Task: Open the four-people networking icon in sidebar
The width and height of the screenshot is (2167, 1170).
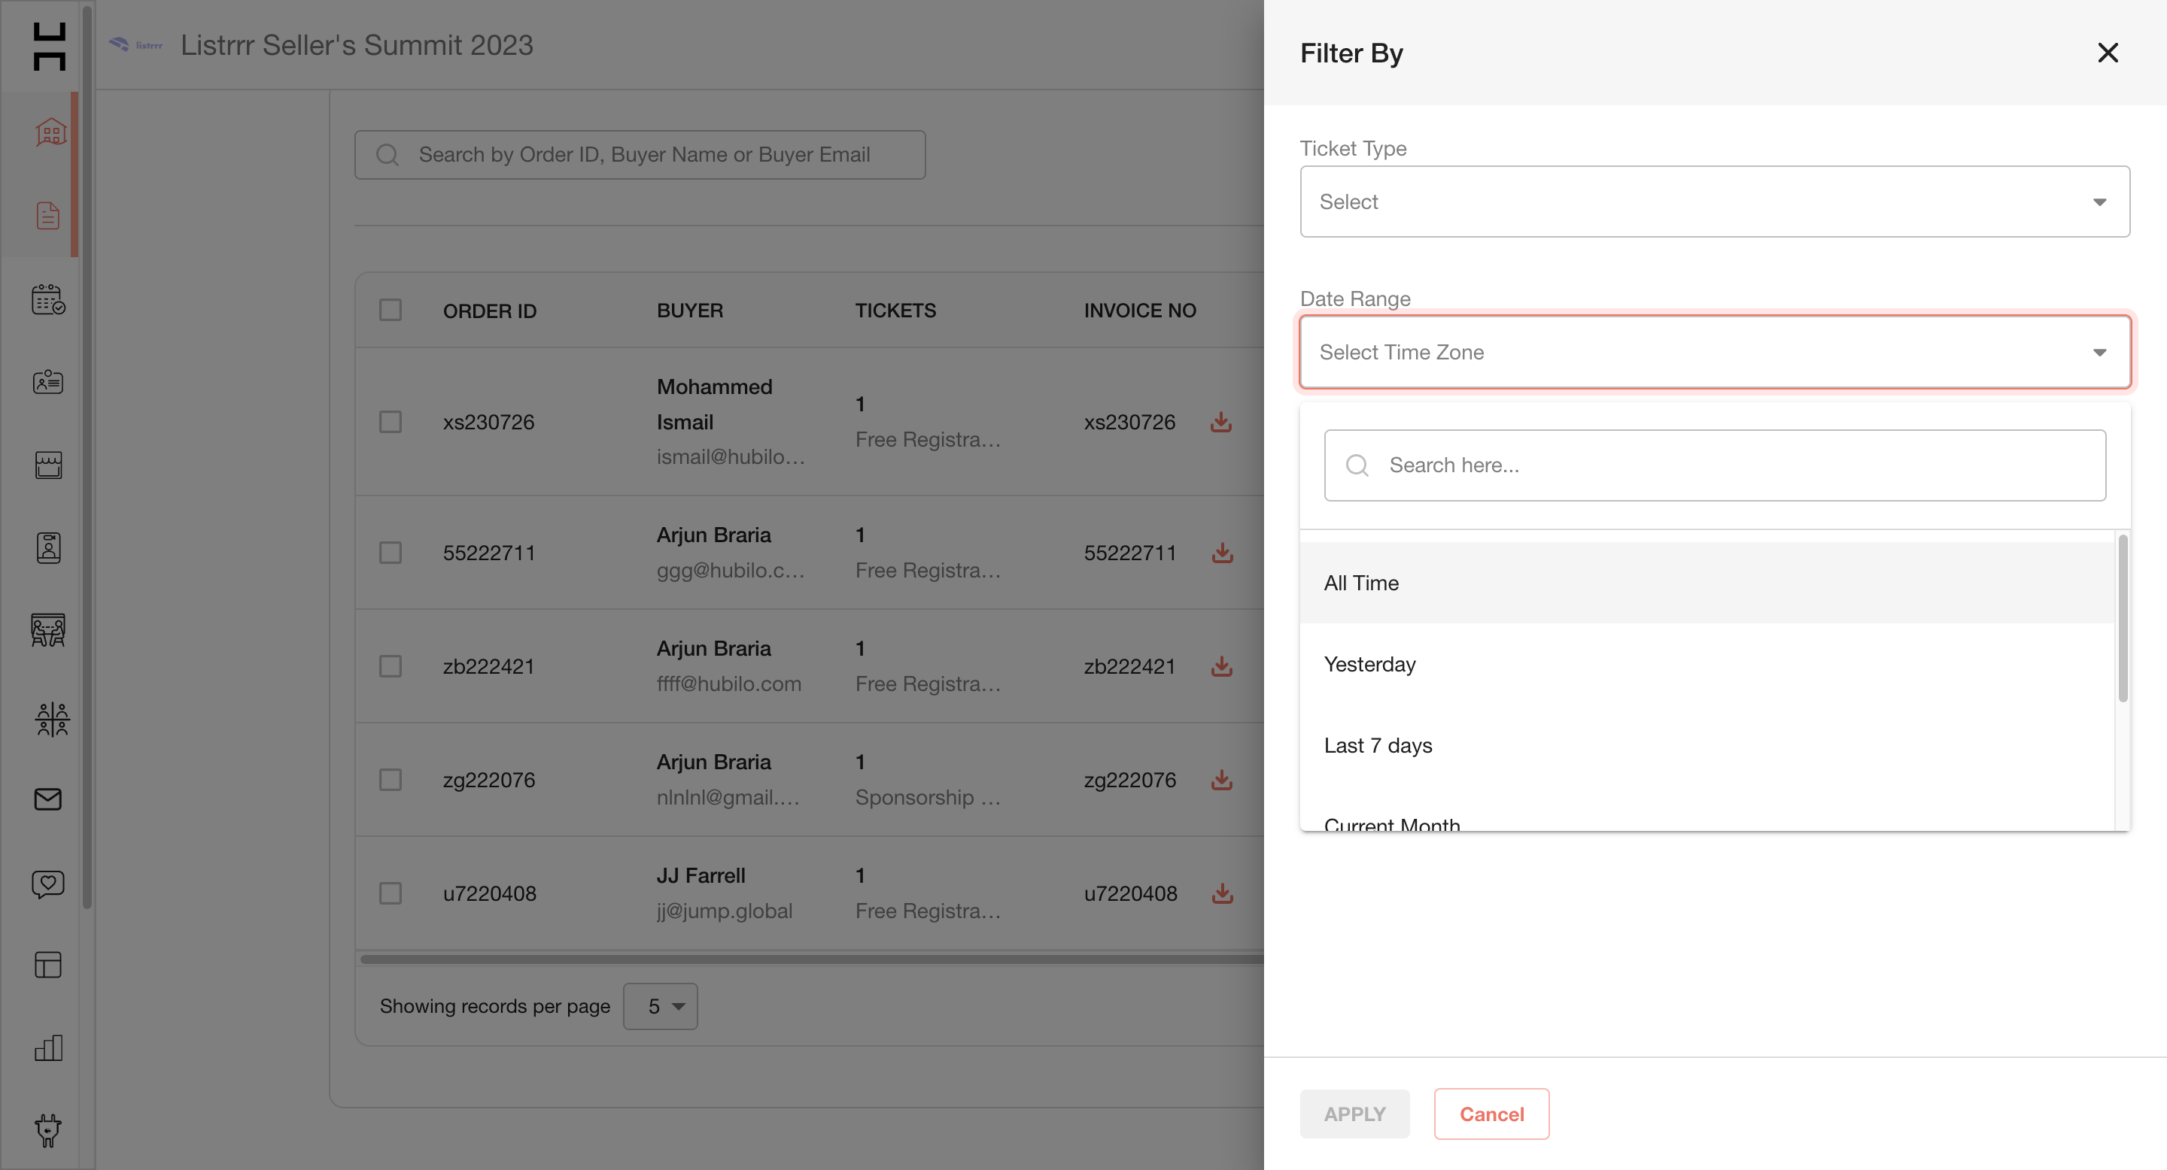Action: [51, 720]
